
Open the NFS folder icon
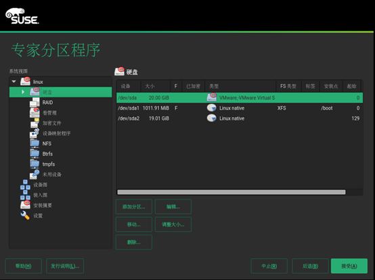pyautogui.click(x=35, y=143)
